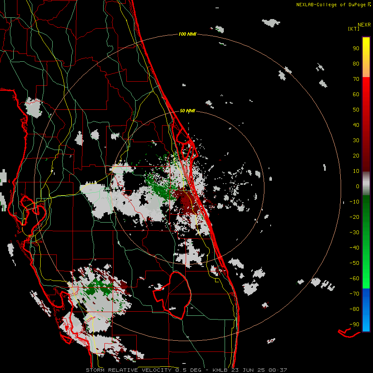Click the 20 value on velocity scale
Viewport: 373px width, 373px height.
pos(356,156)
